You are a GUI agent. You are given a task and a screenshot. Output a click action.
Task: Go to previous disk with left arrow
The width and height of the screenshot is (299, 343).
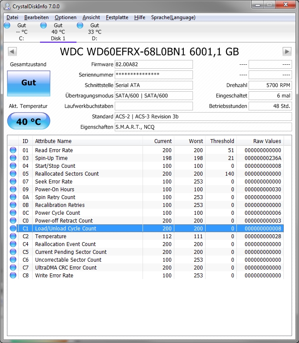point(12,52)
